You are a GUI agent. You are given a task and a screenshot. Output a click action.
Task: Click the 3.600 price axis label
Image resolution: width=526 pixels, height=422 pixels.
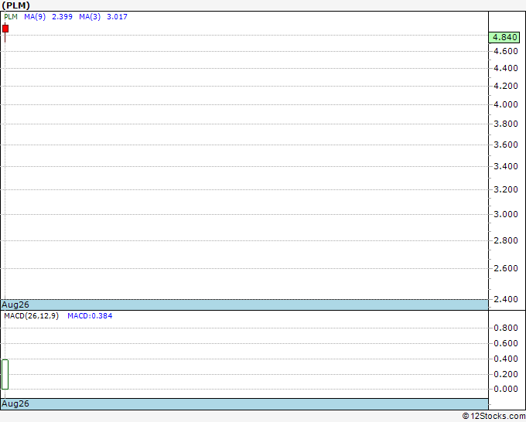coord(506,145)
